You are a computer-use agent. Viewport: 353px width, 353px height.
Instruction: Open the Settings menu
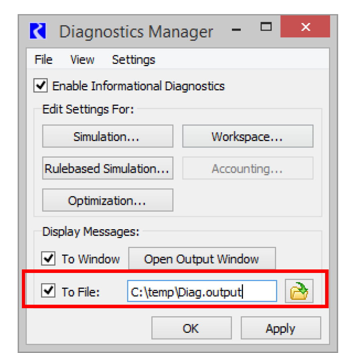(133, 60)
